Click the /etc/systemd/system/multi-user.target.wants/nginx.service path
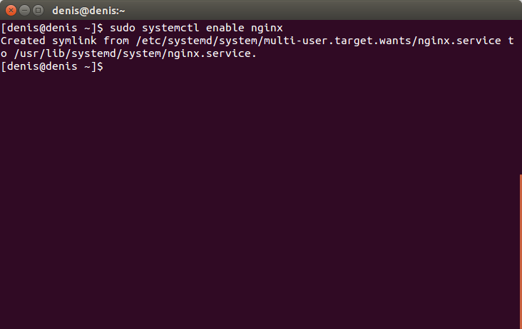 pyautogui.click(x=318, y=41)
